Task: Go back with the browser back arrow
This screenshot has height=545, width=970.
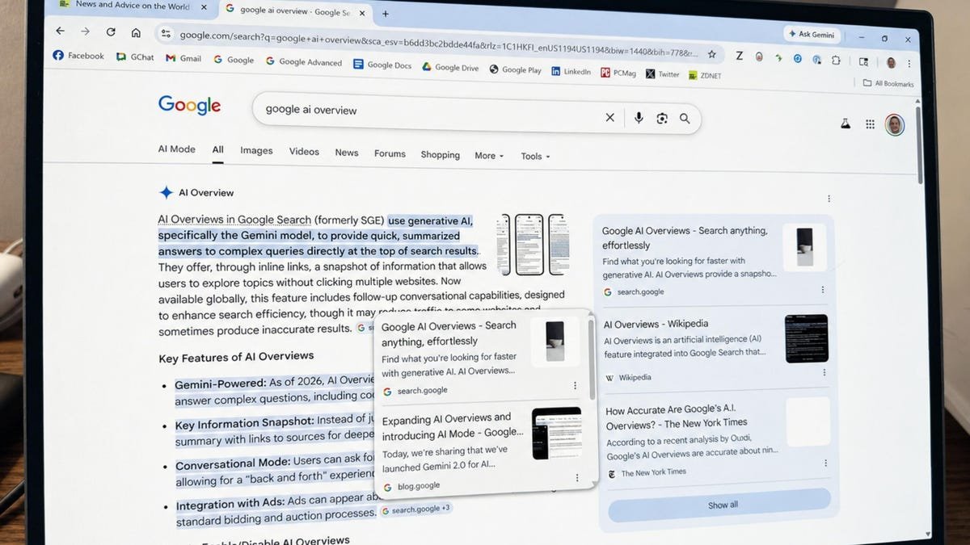Action: pyautogui.click(x=60, y=31)
